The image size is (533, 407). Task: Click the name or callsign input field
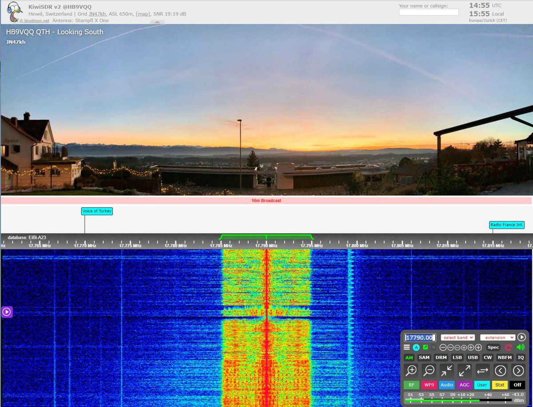(x=429, y=12)
